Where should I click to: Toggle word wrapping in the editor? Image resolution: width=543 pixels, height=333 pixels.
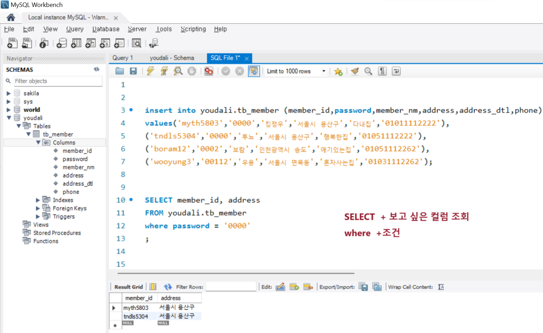[x=396, y=71]
